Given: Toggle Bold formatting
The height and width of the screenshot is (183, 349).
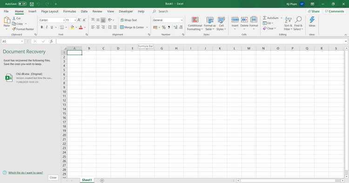Looking at the screenshot, I should [41, 27].
